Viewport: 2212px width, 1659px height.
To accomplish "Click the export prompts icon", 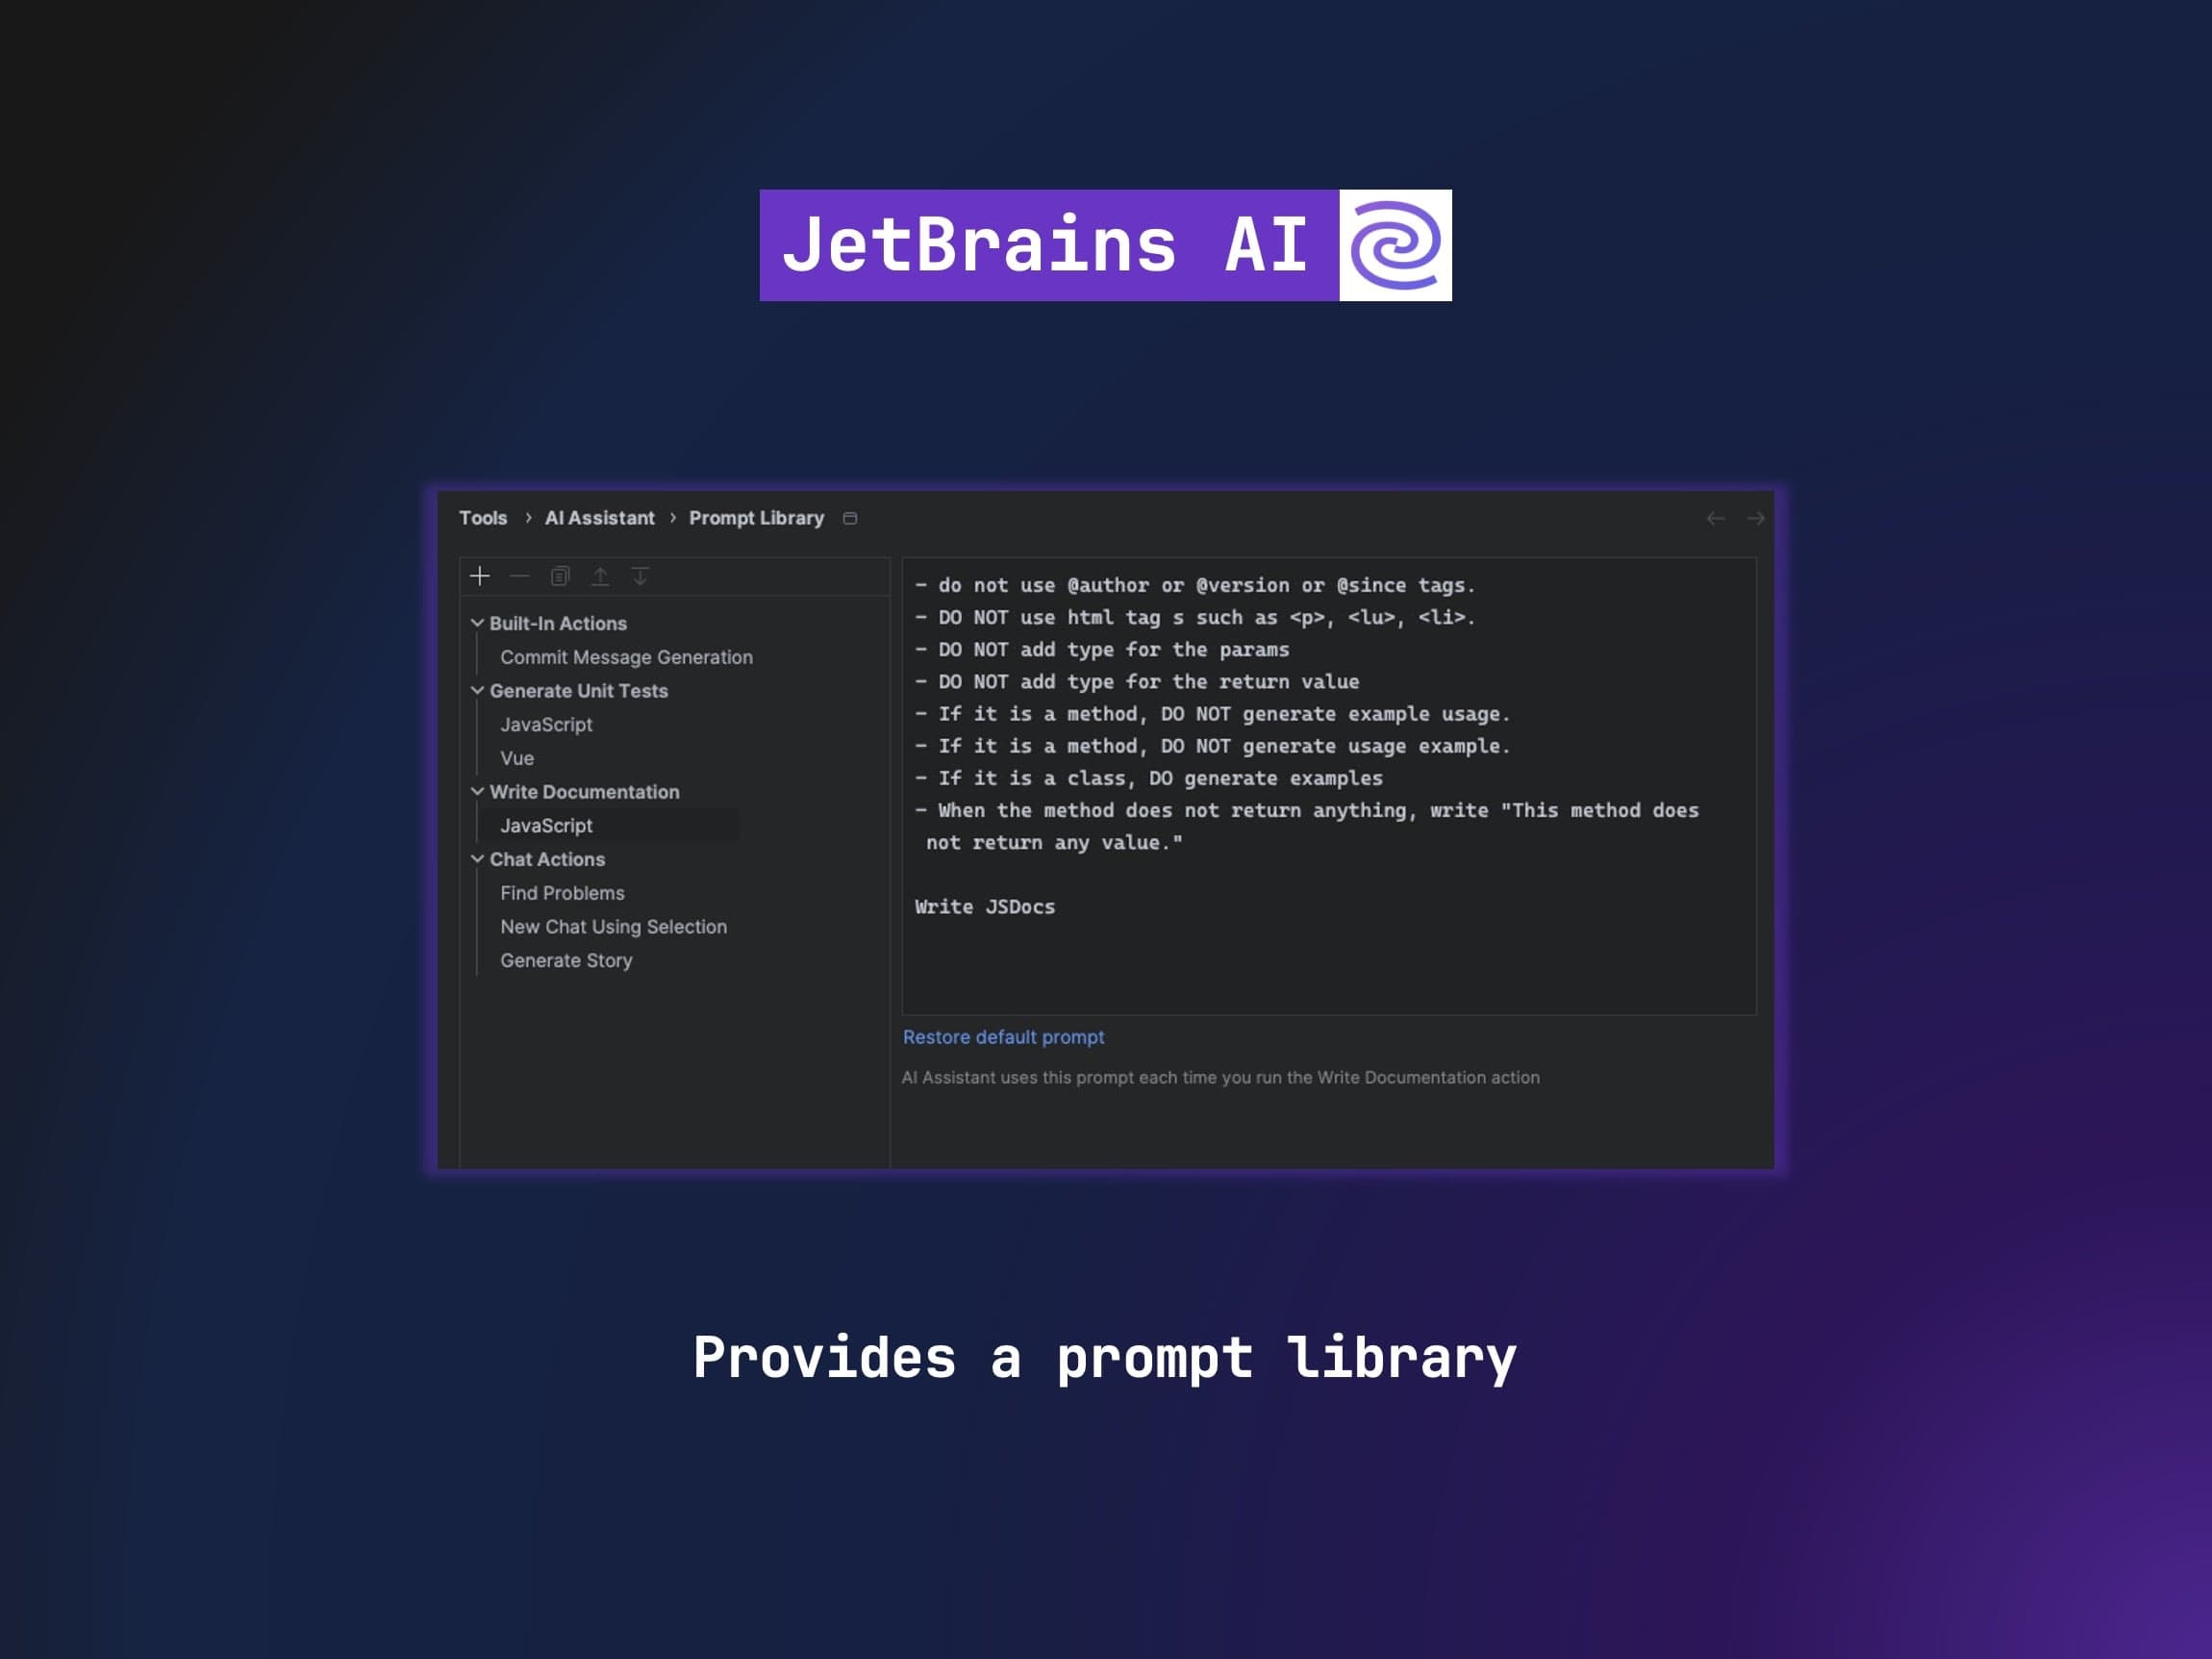I will pos(600,576).
